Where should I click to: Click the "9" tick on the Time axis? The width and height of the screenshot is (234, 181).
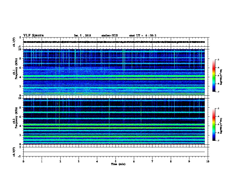(x=189, y=161)
